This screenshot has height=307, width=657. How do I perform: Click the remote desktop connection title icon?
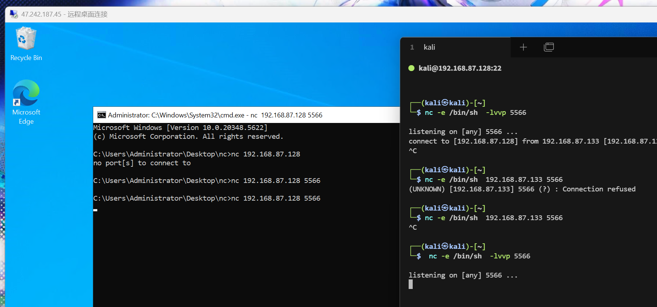tap(14, 14)
